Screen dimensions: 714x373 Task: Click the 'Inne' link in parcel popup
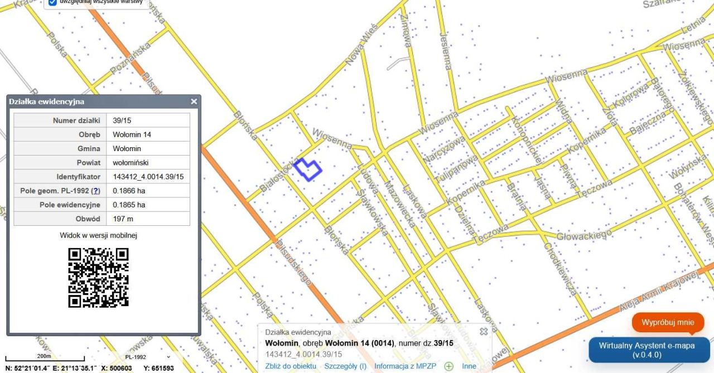coord(469,366)
